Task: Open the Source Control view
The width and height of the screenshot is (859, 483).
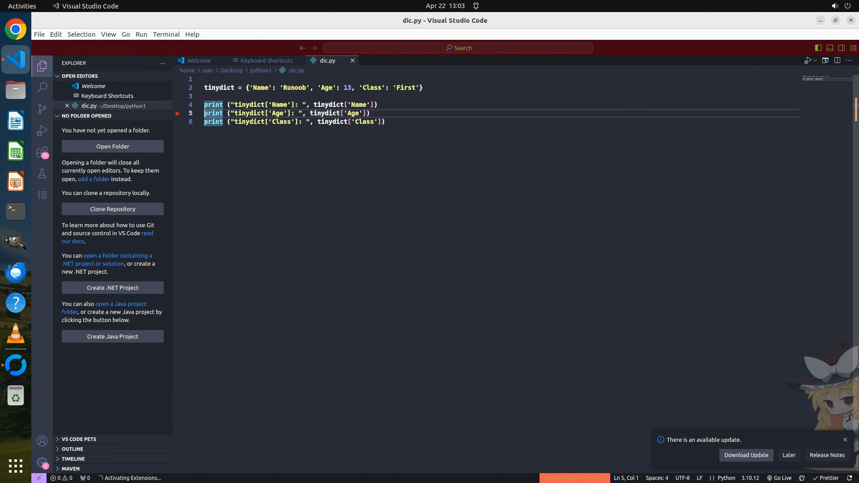Action: tap(42, 109)
